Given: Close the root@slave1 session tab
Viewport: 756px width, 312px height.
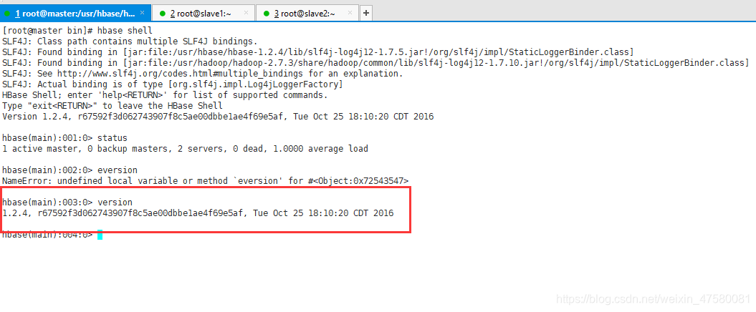Looking at the screenshot, I should pos(246,14).
